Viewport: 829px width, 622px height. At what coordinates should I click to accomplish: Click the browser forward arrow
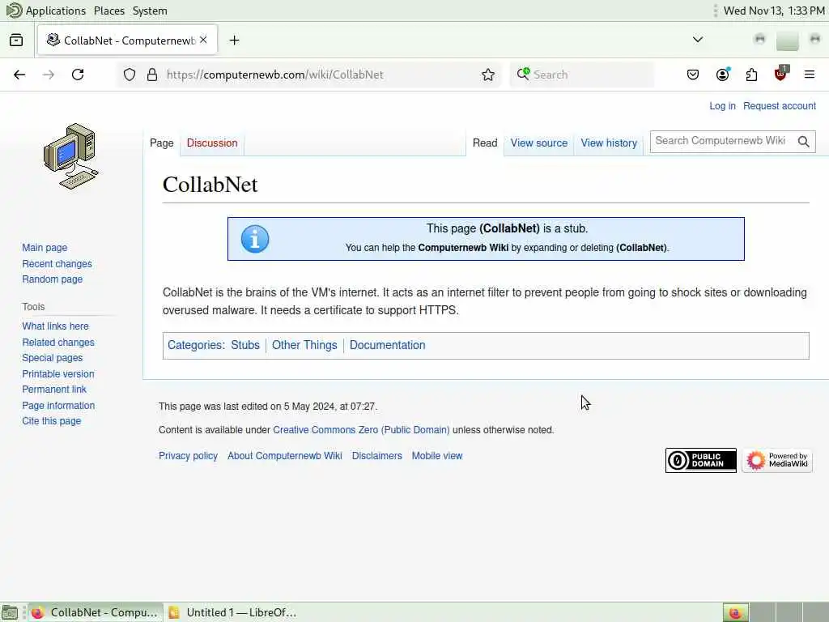tap(49, 75)
